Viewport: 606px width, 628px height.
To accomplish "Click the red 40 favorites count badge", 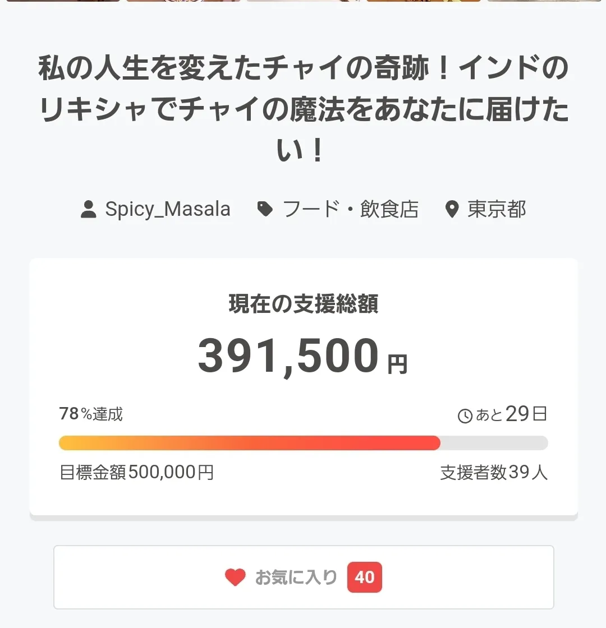I will tap(365, 577).
